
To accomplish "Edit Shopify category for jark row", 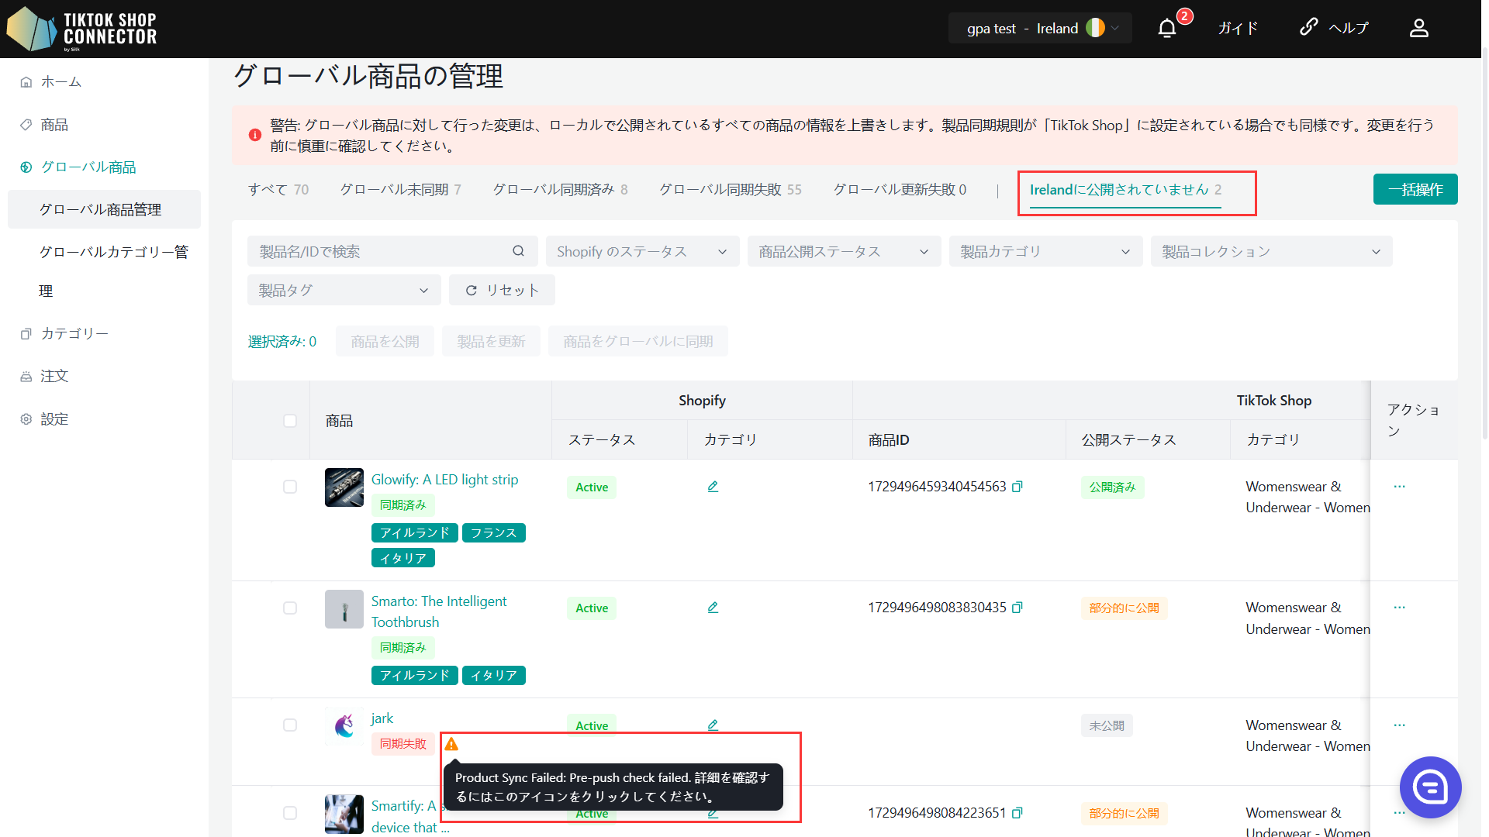I will (713, 725).
